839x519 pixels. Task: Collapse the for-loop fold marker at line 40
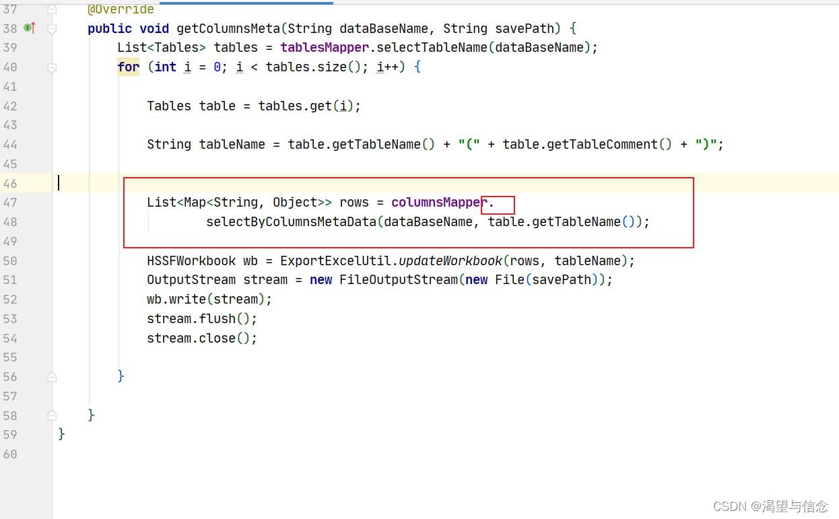click(x=52, y=67)
